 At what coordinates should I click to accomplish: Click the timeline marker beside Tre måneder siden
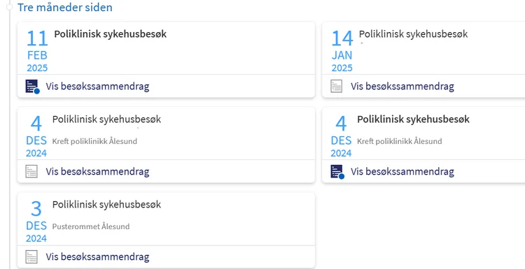pos(9,7)
